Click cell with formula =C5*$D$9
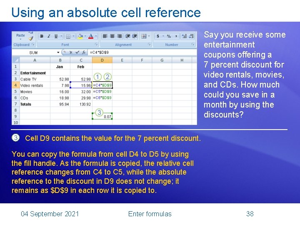 click(102, 92)
